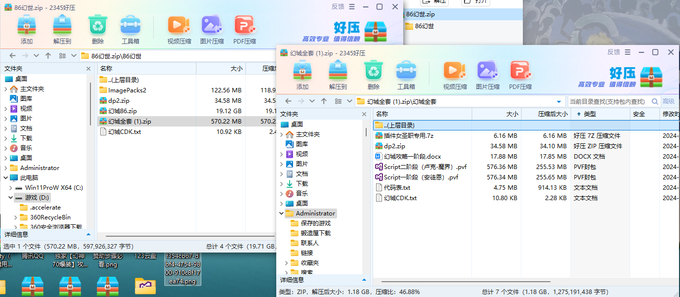This screenshot has height=297, width=680.
Task: Click the 添加 icon in front window
Action: coord(302,75)
